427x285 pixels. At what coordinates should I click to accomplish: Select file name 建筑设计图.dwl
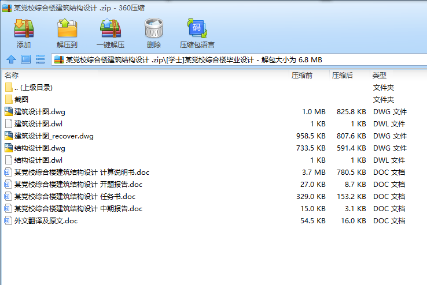point(38,123)
